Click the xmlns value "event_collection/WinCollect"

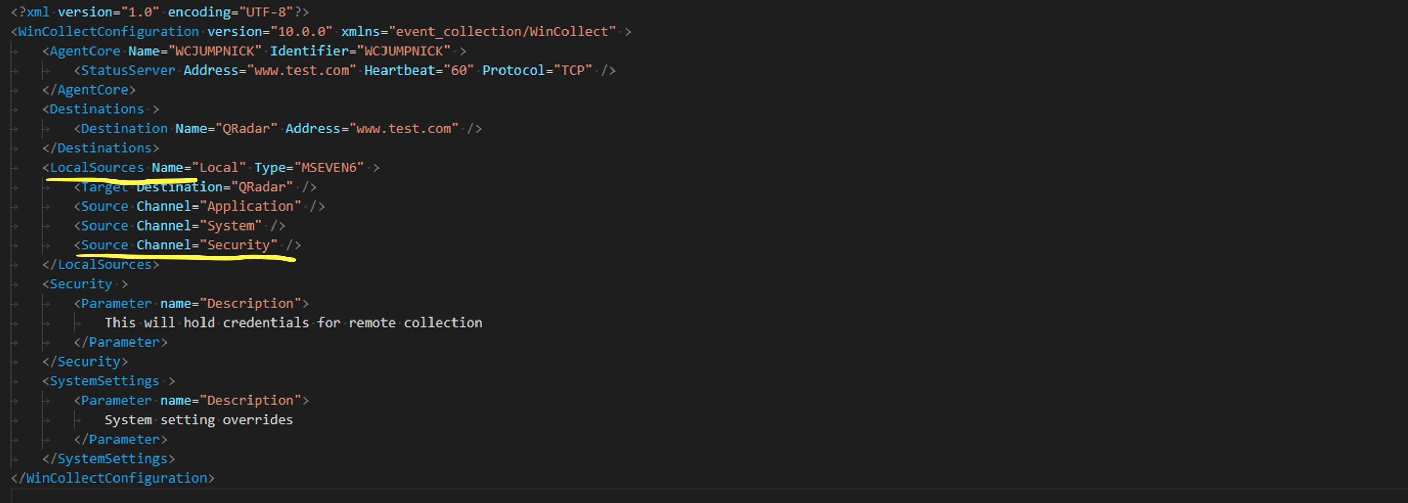pos(502,32)
